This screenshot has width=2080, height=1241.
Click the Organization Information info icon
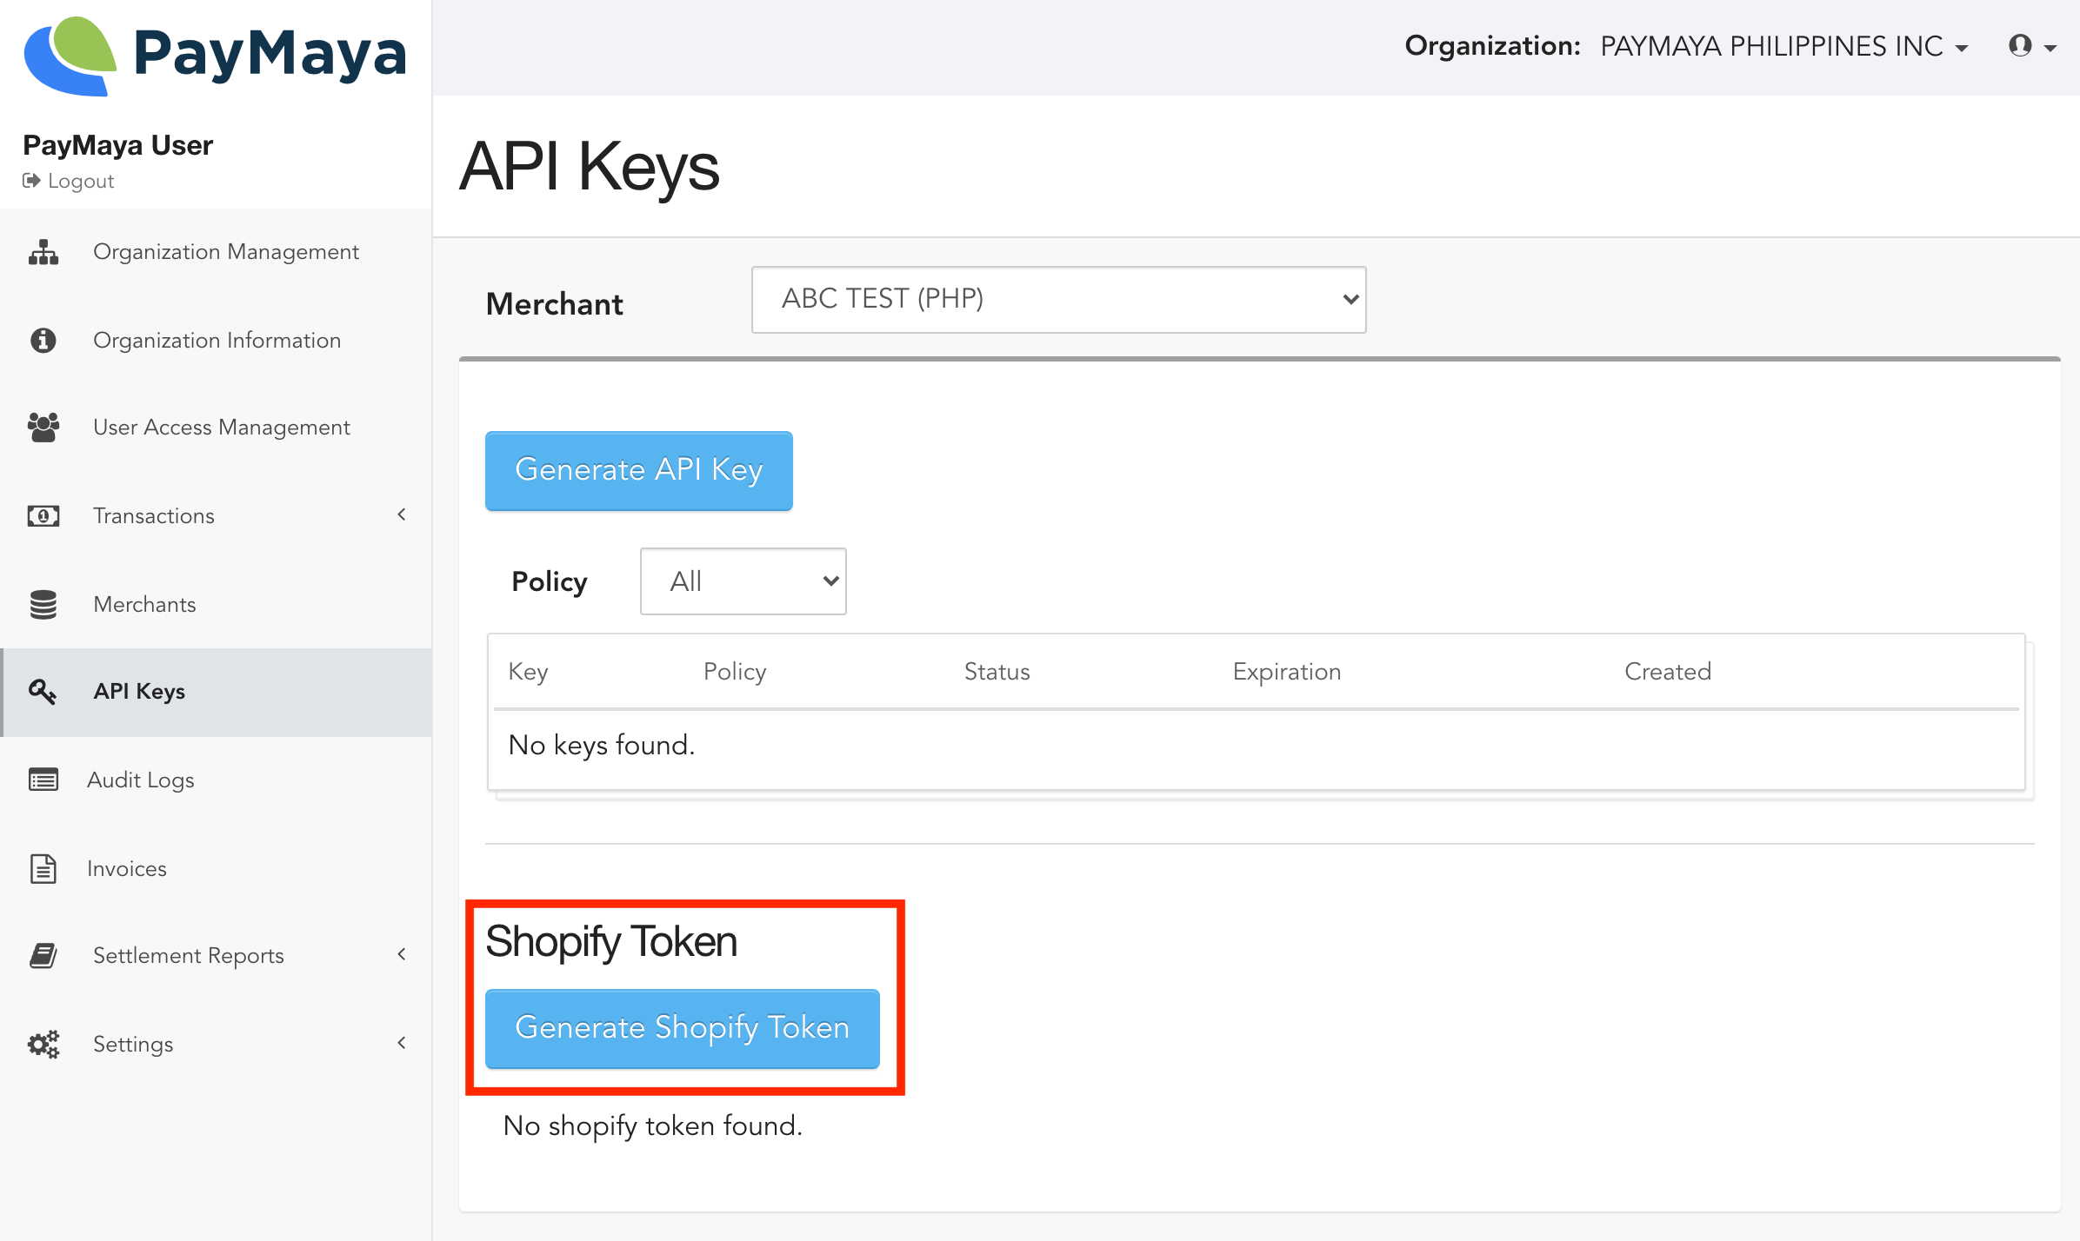click(x=43, y=340)
